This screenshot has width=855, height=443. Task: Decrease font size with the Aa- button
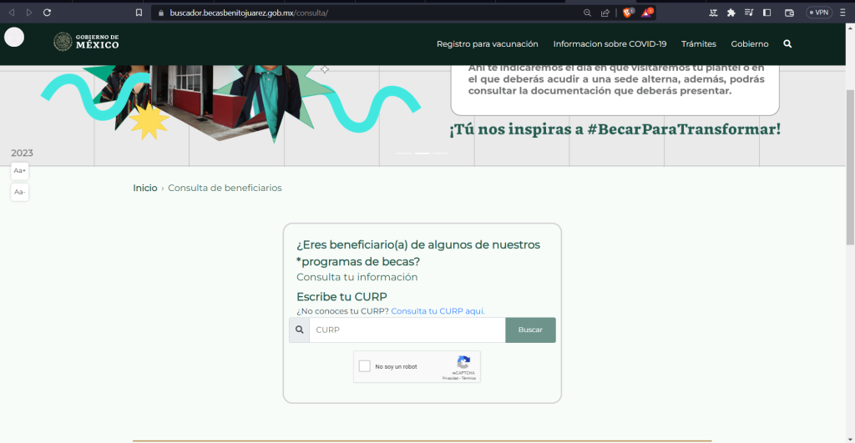pos(20,192)
